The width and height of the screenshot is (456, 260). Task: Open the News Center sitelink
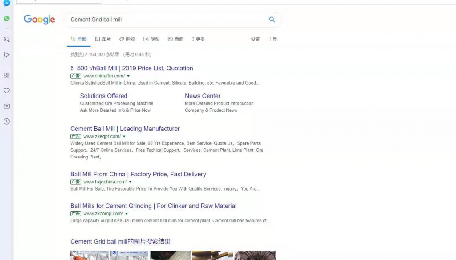pyautogui.click(x=203, y=96)
